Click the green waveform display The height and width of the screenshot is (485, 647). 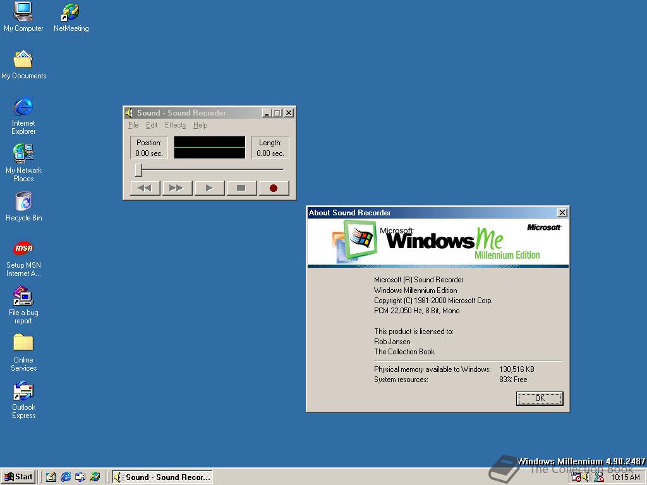(x=210, y=147)
